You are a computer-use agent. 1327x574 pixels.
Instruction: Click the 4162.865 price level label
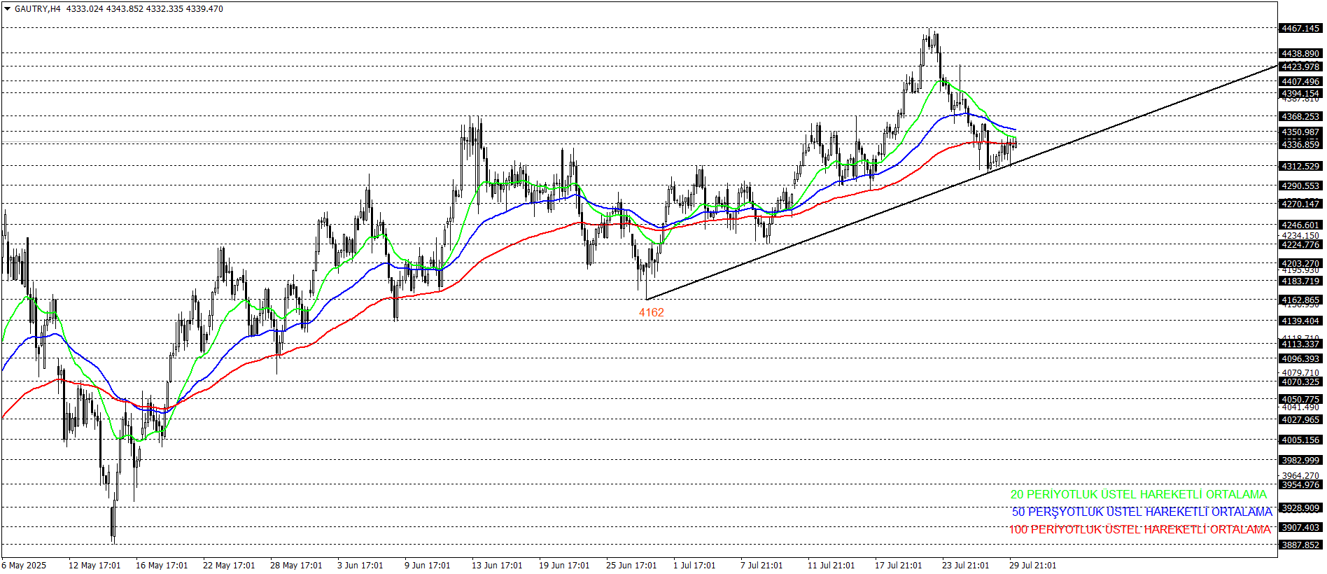tap(1300, 300)
